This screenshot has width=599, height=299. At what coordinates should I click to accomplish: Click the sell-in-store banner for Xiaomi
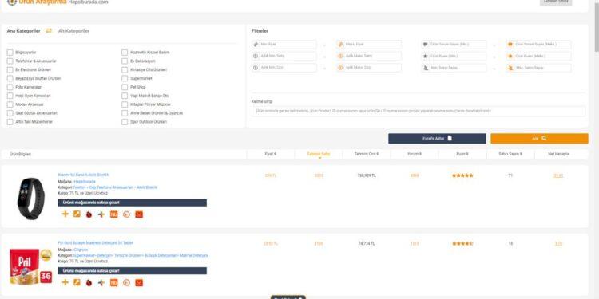(132, 203)
